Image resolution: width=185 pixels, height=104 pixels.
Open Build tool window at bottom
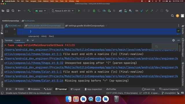click(48, 89)
